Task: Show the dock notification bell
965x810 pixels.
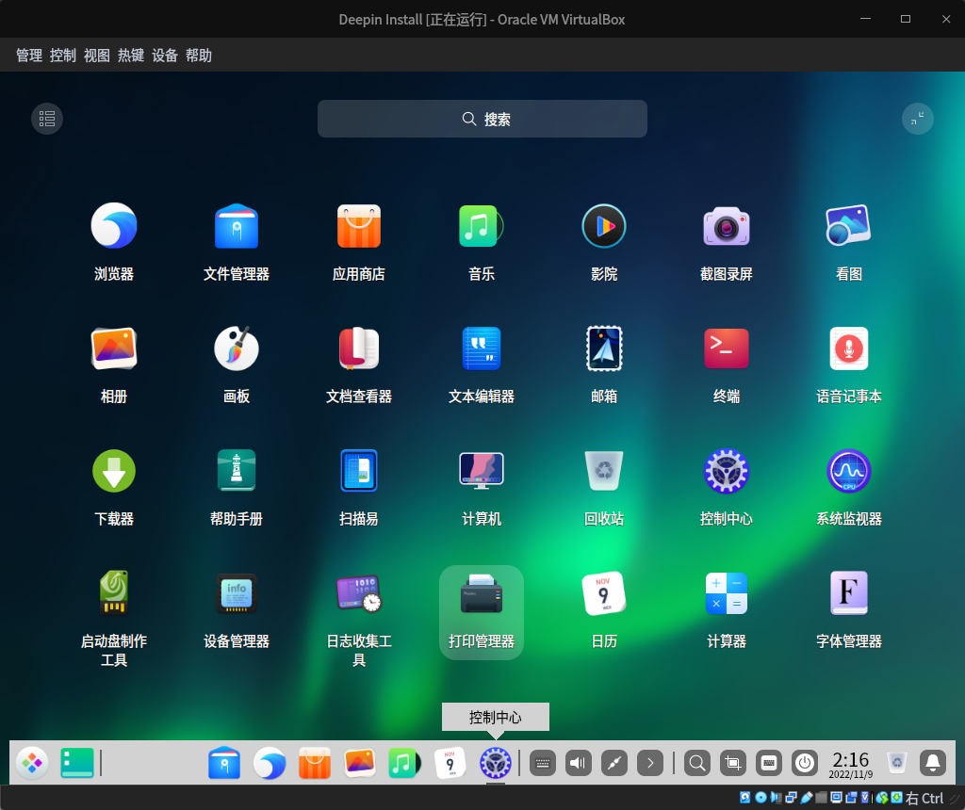Action: pos(933,763)
